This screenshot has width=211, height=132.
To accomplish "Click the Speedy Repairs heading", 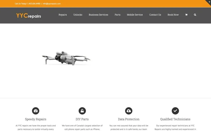I will 36,119.
